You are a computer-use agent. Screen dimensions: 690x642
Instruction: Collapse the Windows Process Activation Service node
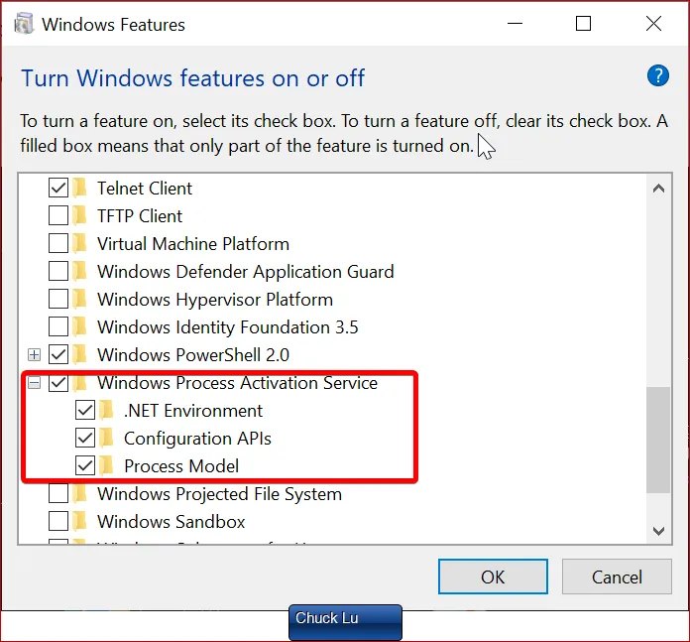(35, 383)
